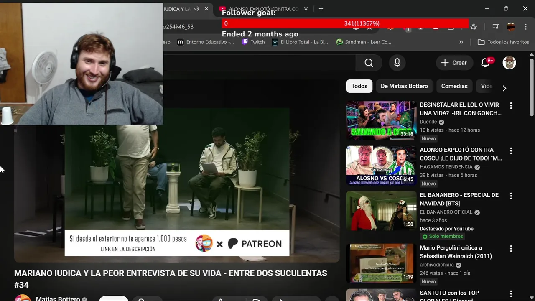Click the Patreon banner in the video
The image size is (535, 301).
[177, 243]
